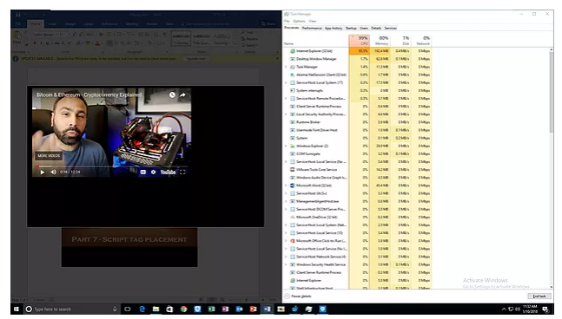Mute the video using the speaker icon
Image resolution: width=562 pixels, height=319 pixels.
click(x=53, y=172)
